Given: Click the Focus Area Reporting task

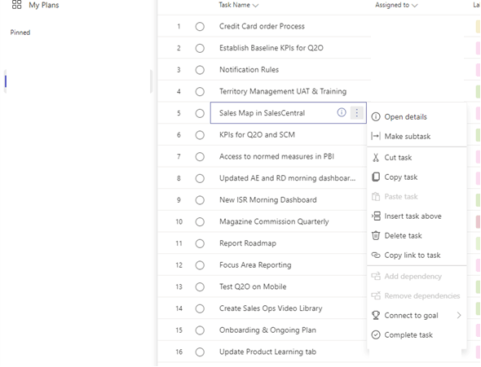Looking at the screenshot, I should coord(255,265).
